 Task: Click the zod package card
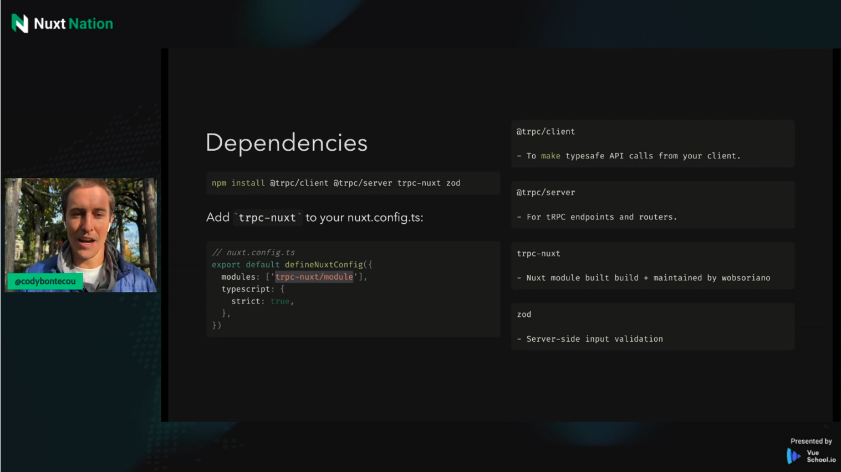pyautogui.click(x=652, y=326)
